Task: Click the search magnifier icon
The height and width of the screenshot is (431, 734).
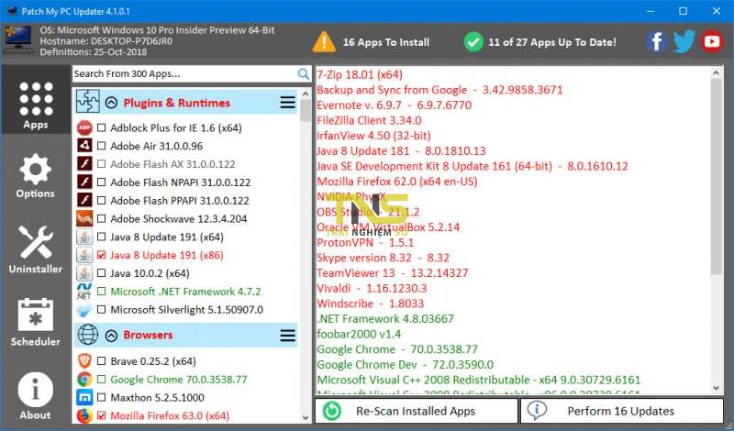Action: 304,74
